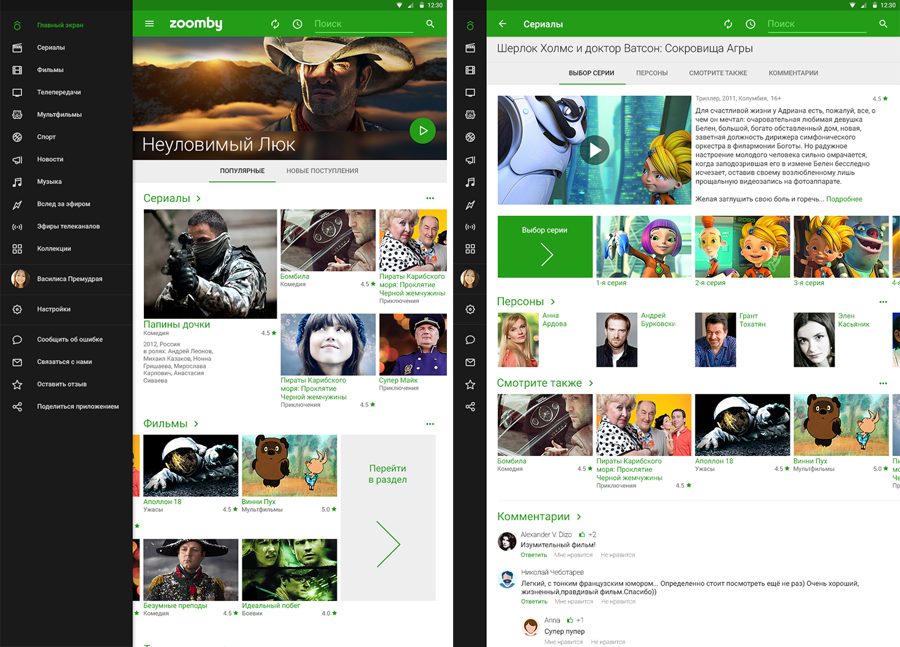Switch to НОВЫЕ ПОСТУПЛЕНИЯ tab
This screenshot has width=900, height=647.
[322, 171]
